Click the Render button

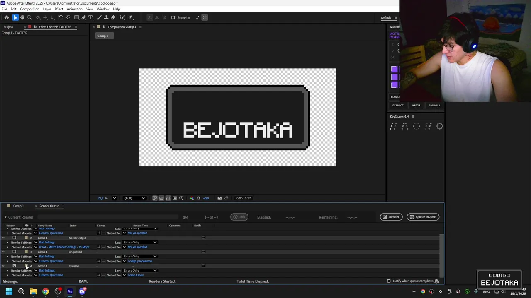click(391, 217)
